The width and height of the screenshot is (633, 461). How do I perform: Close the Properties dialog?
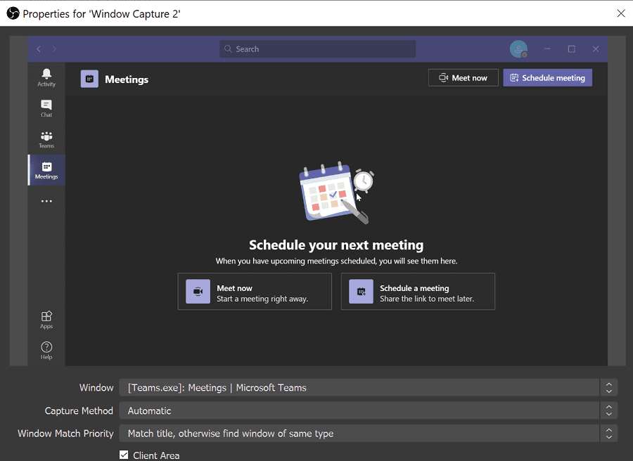tap(621, 13)
